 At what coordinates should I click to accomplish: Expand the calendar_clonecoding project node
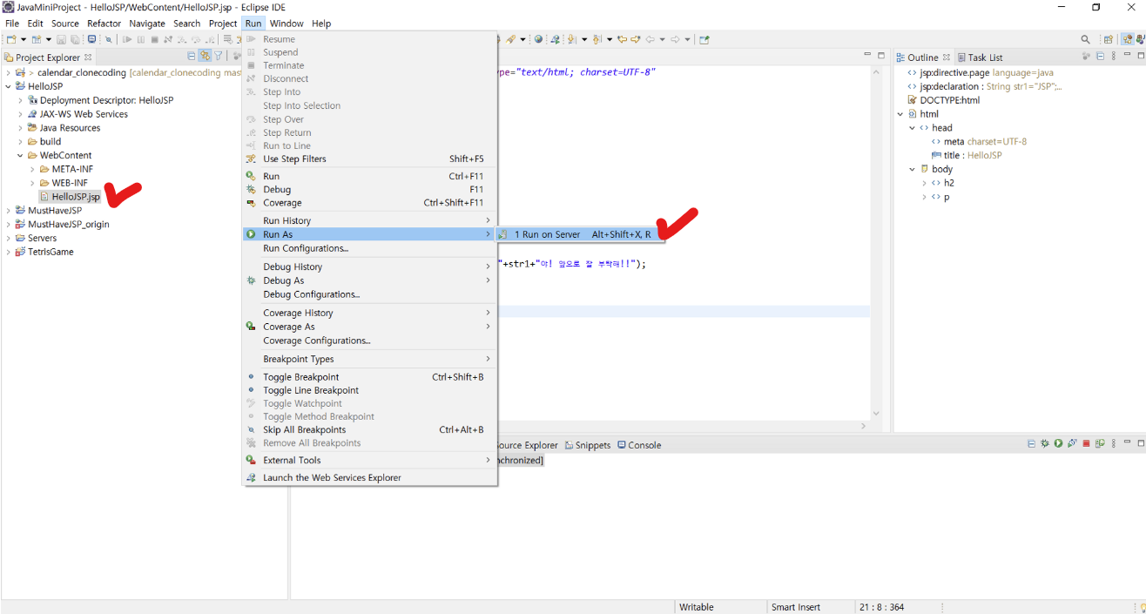tap(9, 72)
